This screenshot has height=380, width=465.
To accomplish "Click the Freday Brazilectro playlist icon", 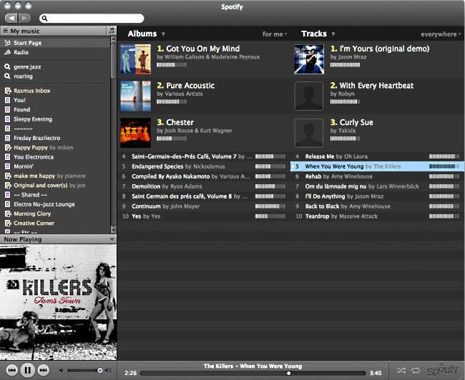I will coord(8,138).
